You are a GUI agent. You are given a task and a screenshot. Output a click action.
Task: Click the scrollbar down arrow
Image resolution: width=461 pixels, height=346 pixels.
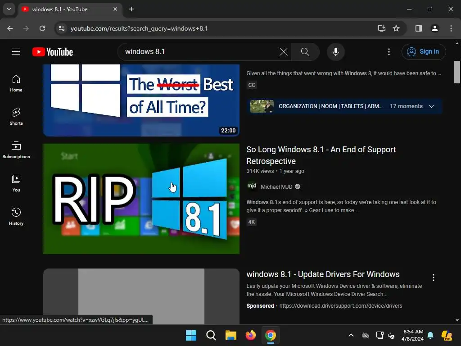[x=457, y=320]
